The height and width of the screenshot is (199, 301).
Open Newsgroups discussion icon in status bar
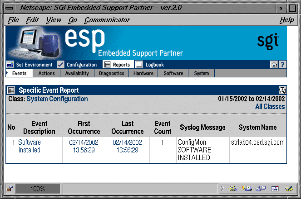(261, 189)
